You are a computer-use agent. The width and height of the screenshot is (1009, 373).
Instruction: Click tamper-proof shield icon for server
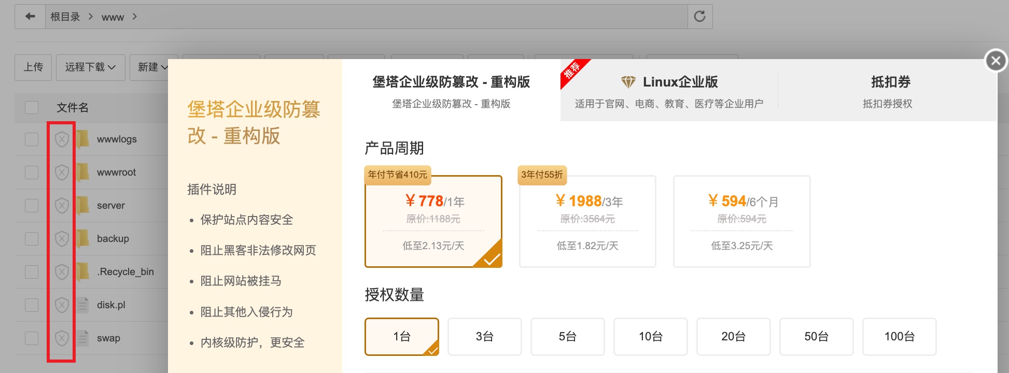[x=62, y=205]
